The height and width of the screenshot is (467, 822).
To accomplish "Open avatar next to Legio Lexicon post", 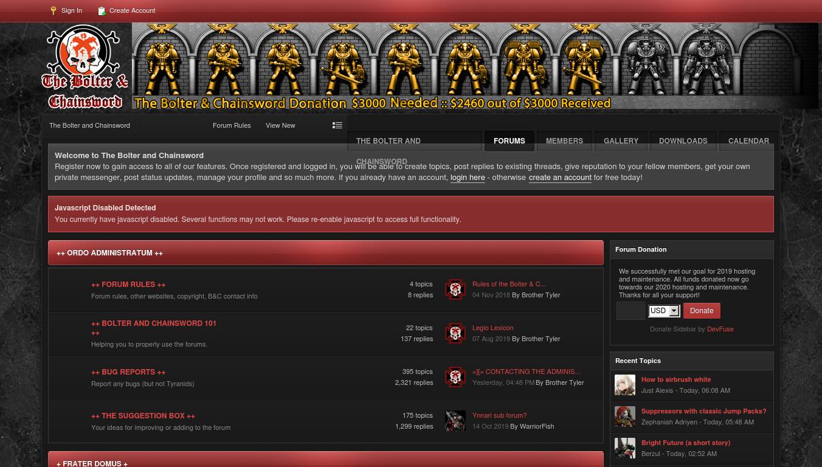I will pos(455,333).
